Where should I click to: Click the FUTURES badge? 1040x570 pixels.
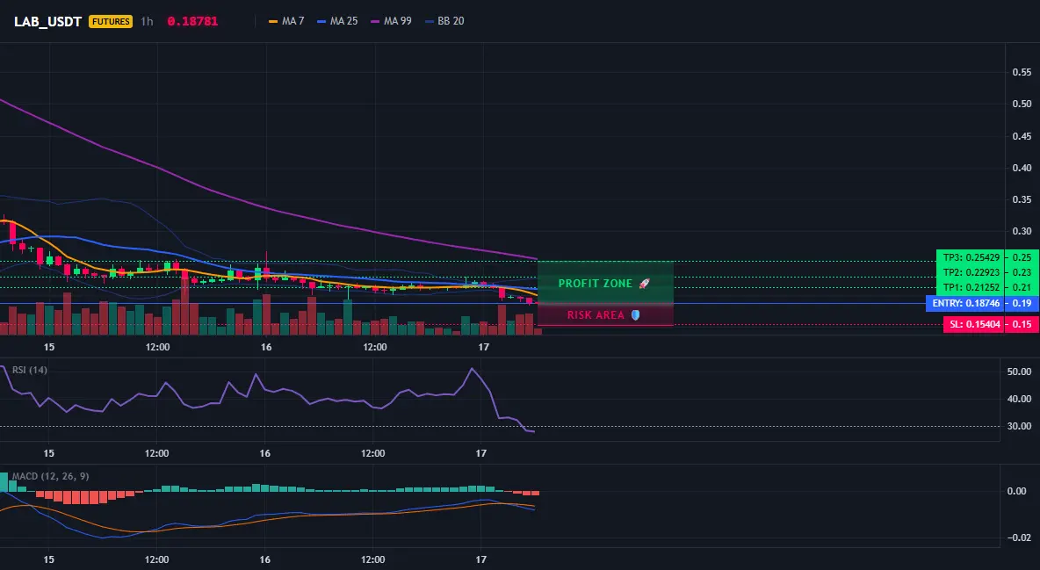[111, 21]
